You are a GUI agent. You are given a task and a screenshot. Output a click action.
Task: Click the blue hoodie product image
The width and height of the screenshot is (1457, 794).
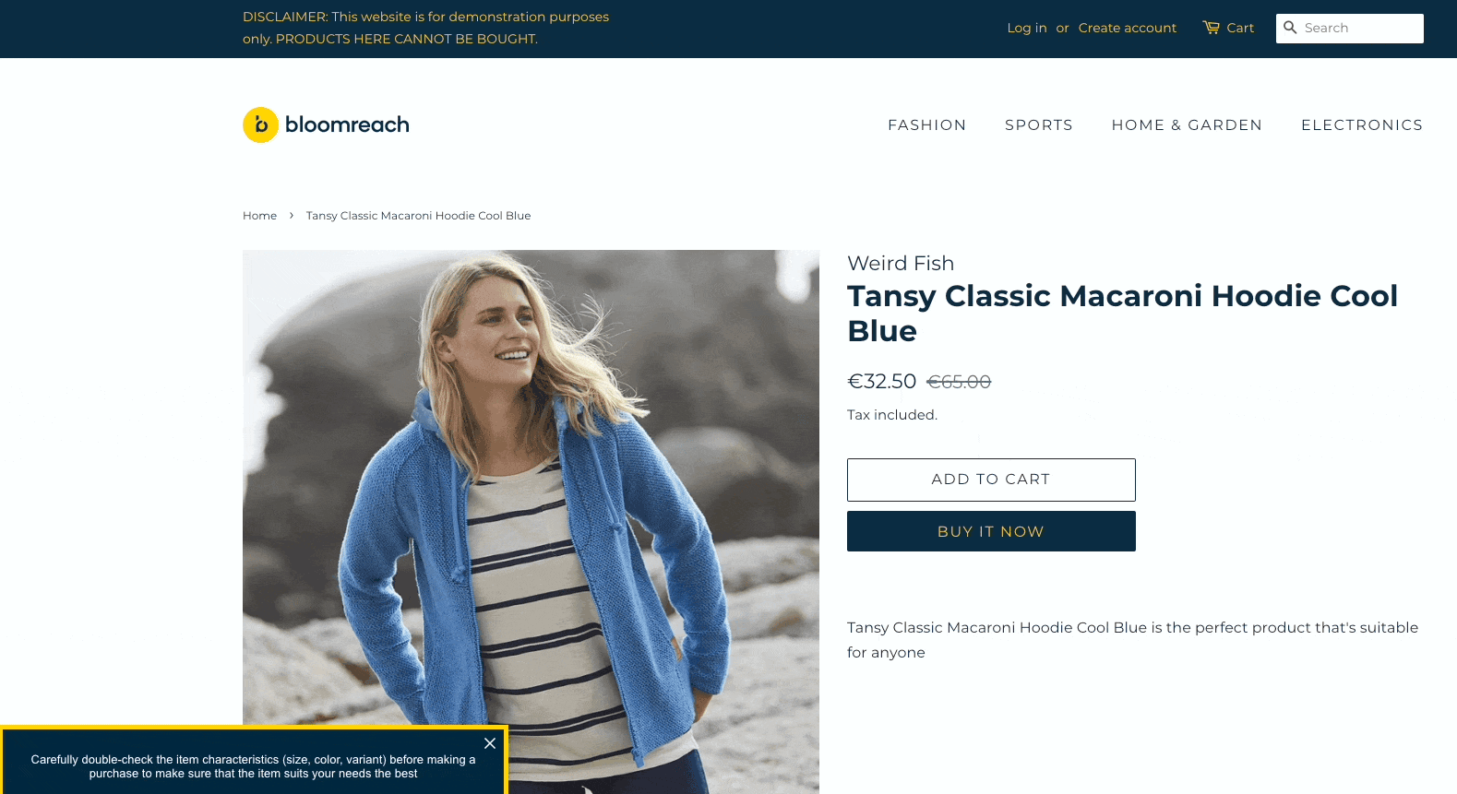click(531, 522)
